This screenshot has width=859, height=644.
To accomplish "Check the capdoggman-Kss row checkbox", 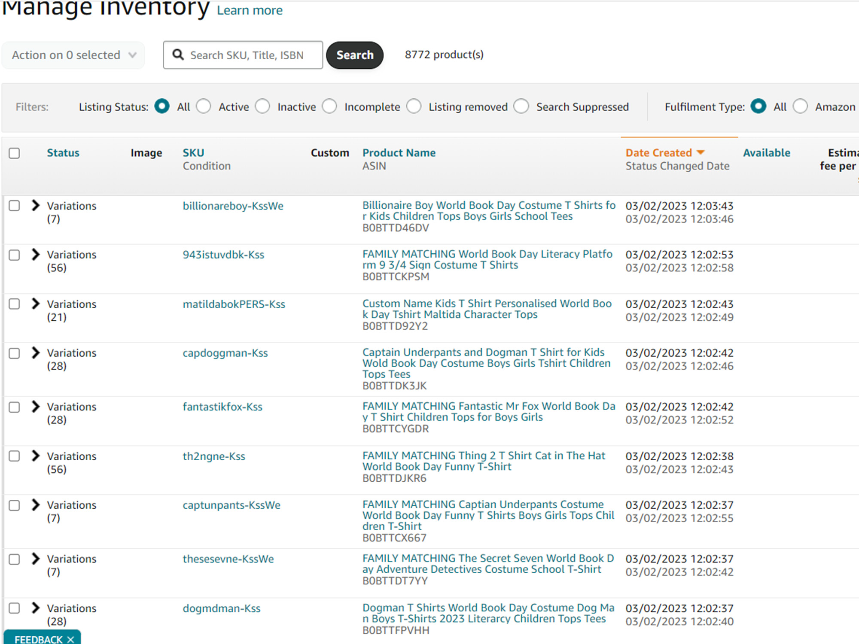I will (14, 353).
